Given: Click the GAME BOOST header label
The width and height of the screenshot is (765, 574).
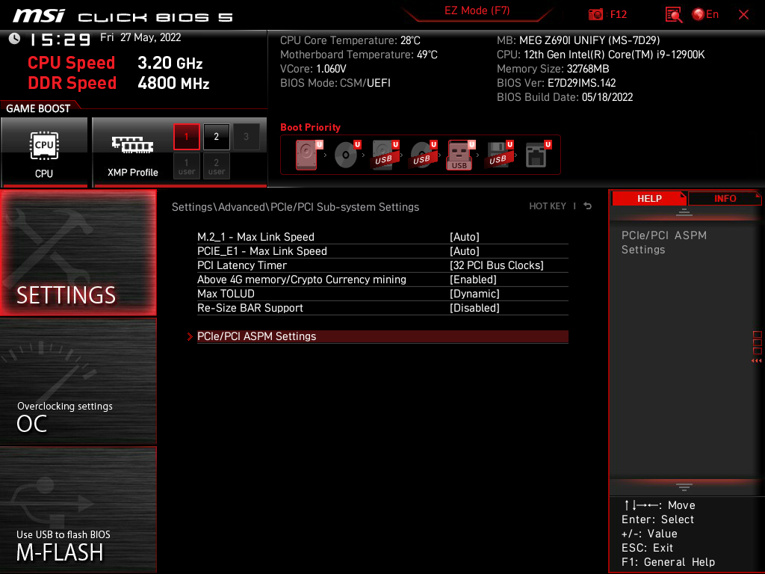Looking at the screenshot, I should click(x=38, y=108).
